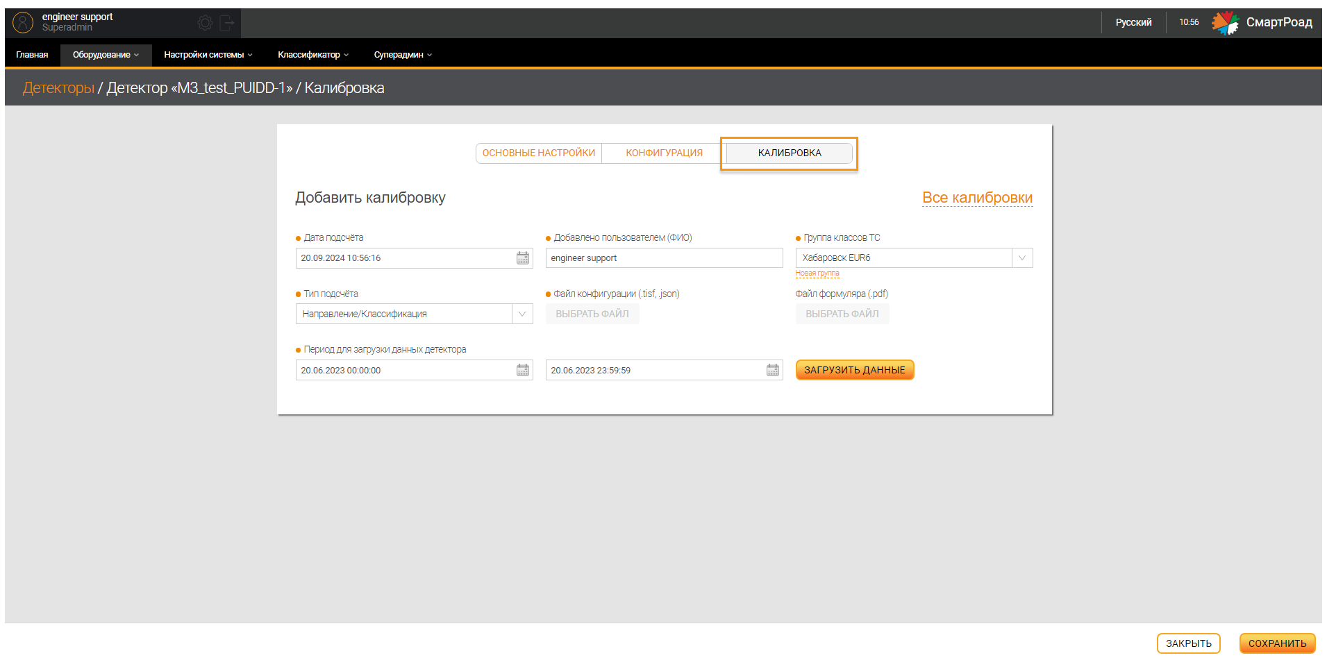Focus the Добавлено пользователем input field

tap(664, 258)
